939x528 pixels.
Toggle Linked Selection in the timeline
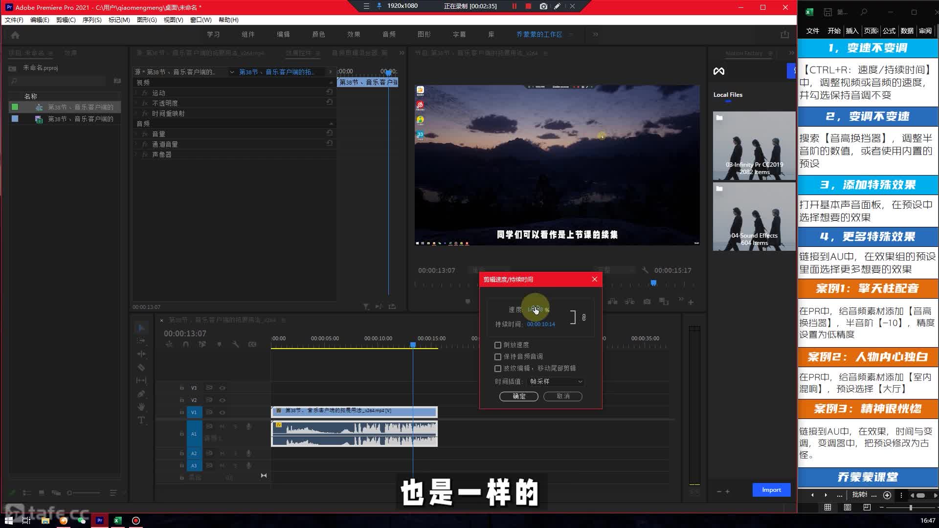tap(202, 345)
